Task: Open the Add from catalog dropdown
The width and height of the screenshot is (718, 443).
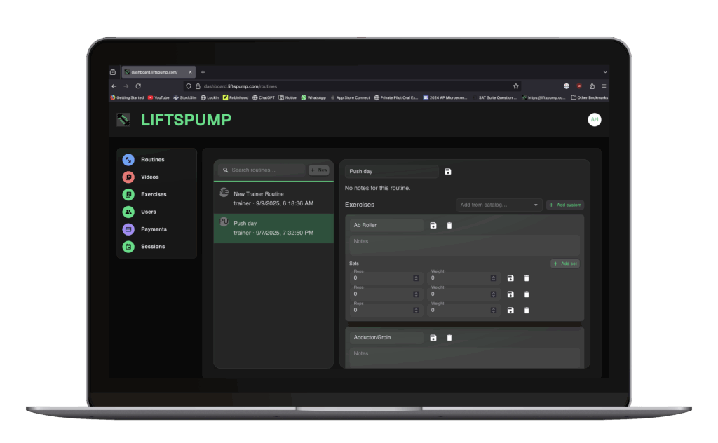Action: coord(499,205)
